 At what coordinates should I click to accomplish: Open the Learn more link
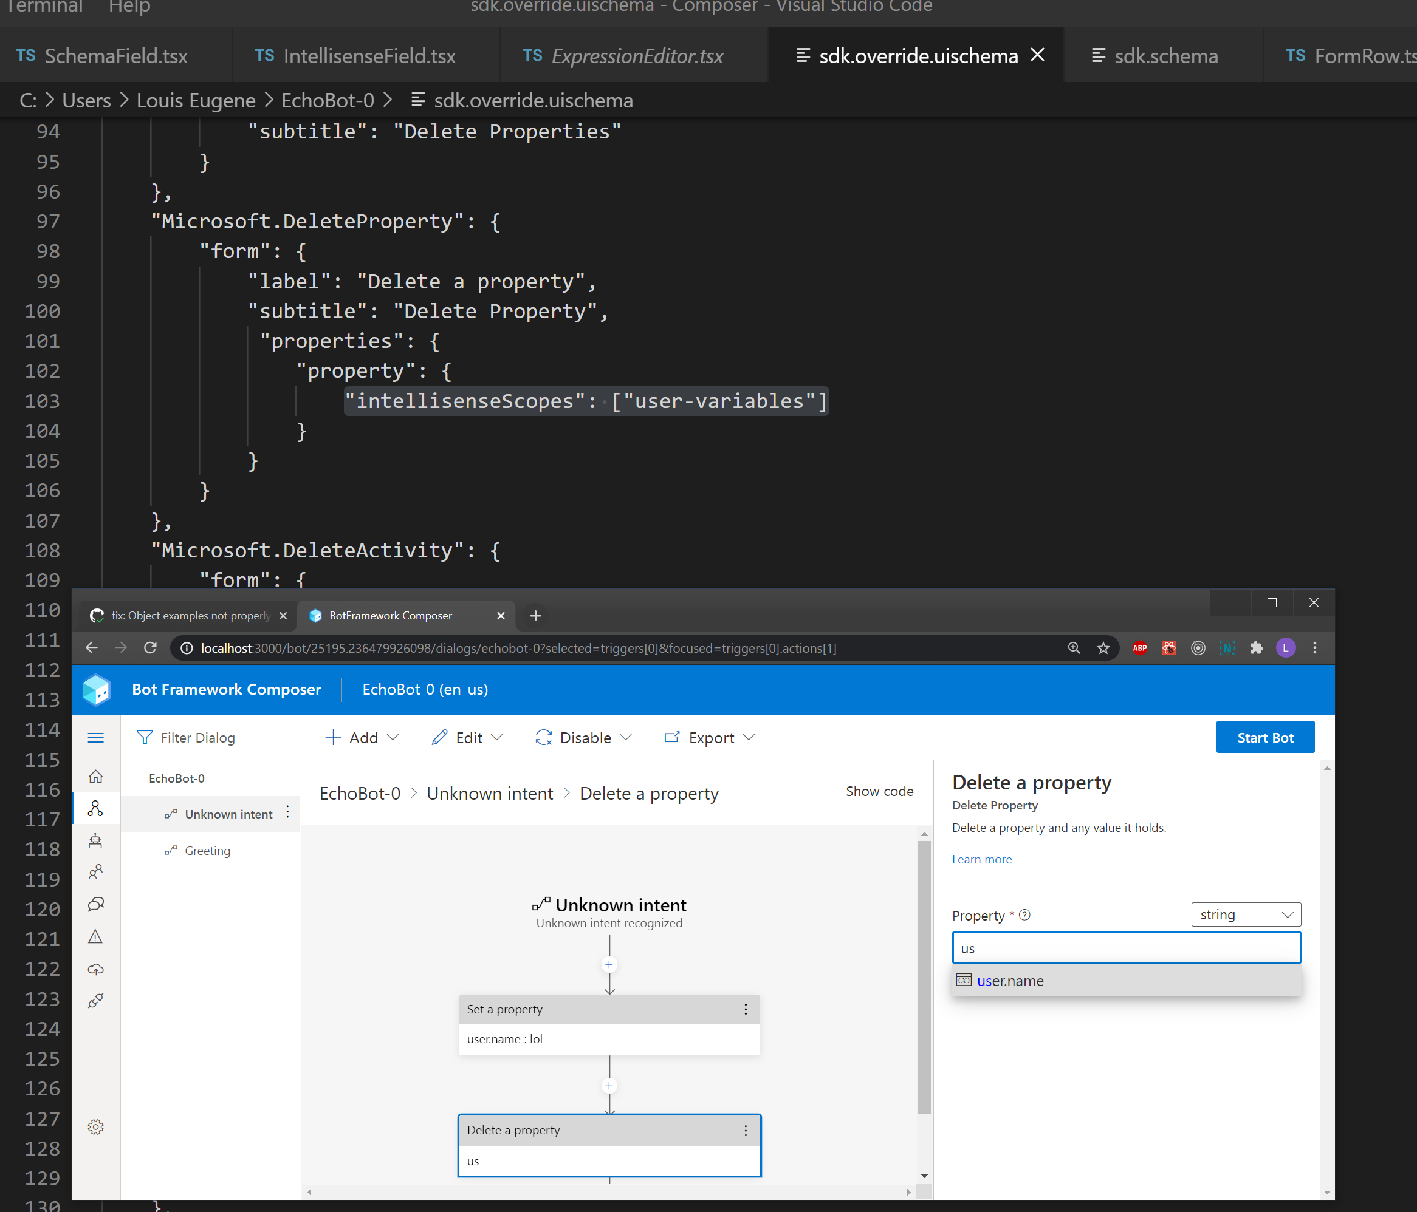981,859
